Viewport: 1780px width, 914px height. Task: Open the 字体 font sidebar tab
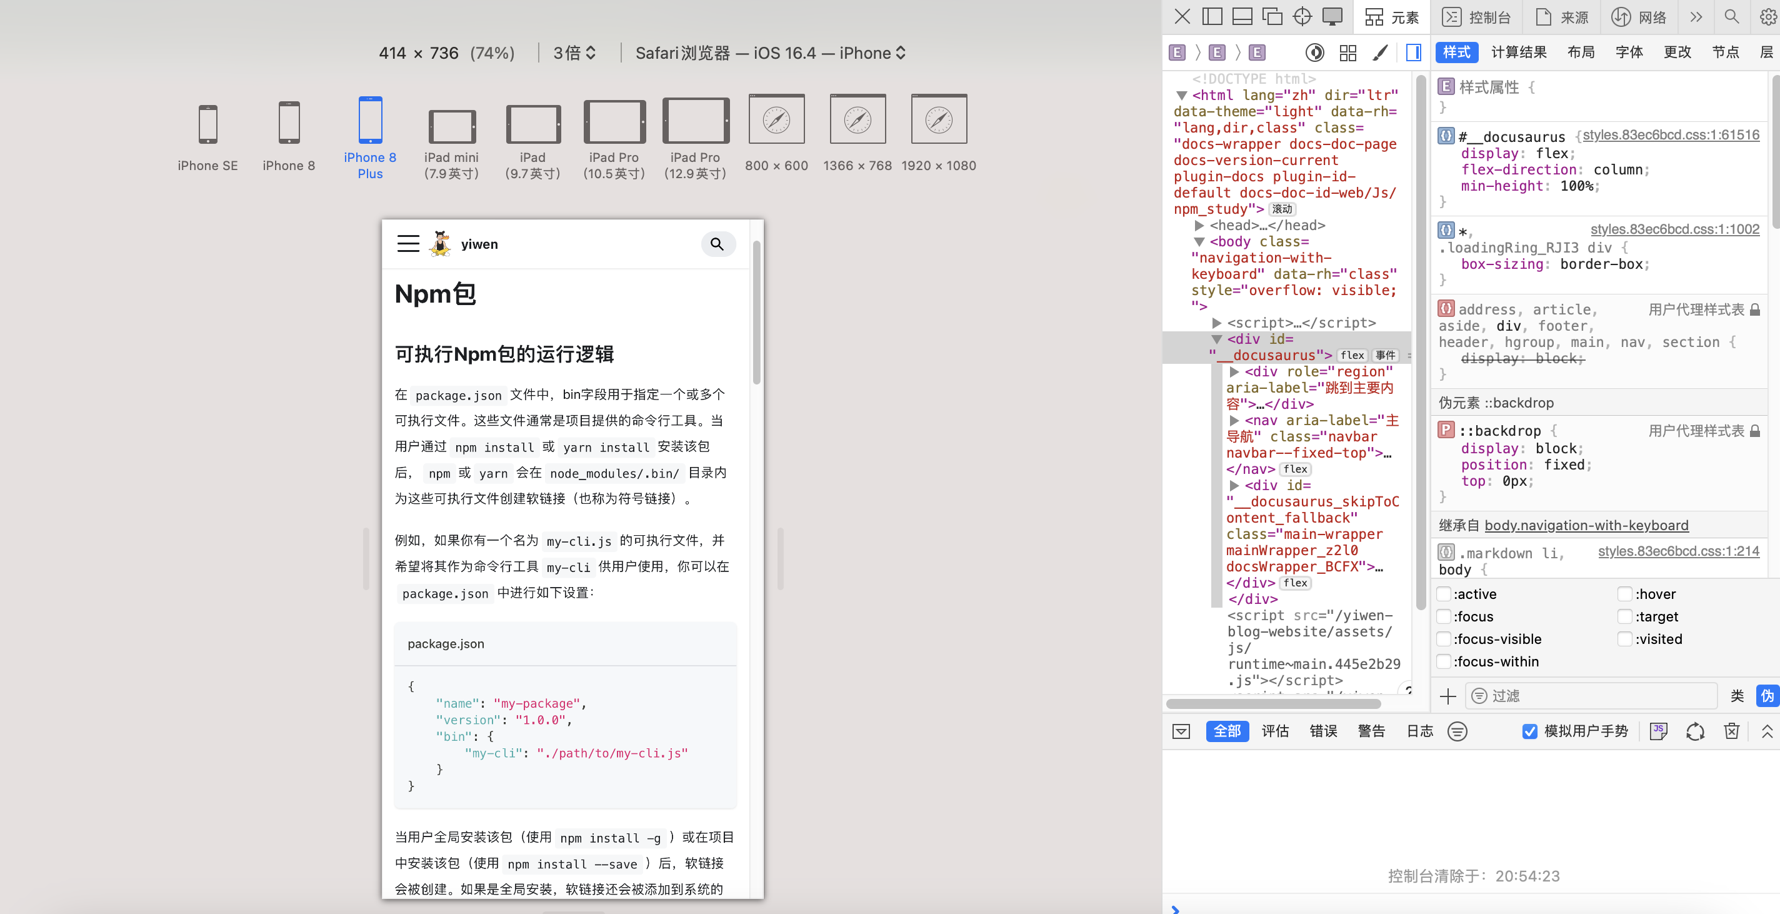[x=1629, y=52]
